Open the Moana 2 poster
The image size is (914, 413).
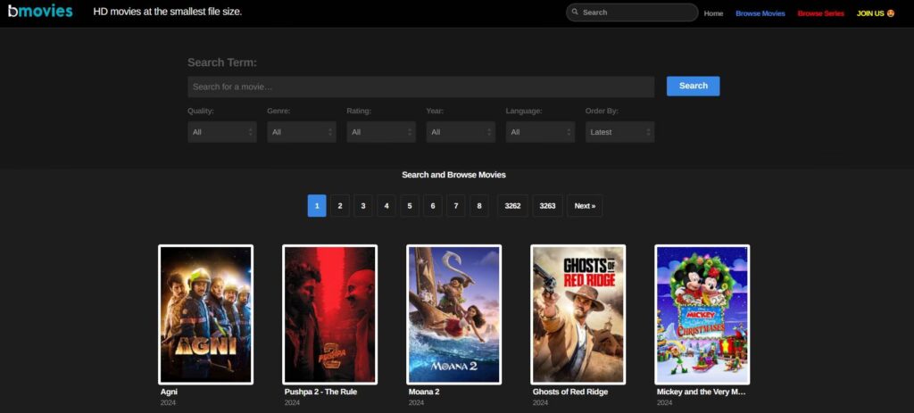click(x=454, y=315)
